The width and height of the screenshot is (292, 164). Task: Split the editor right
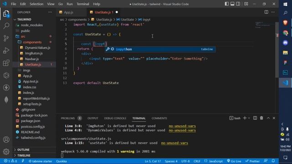pos(266,12)
